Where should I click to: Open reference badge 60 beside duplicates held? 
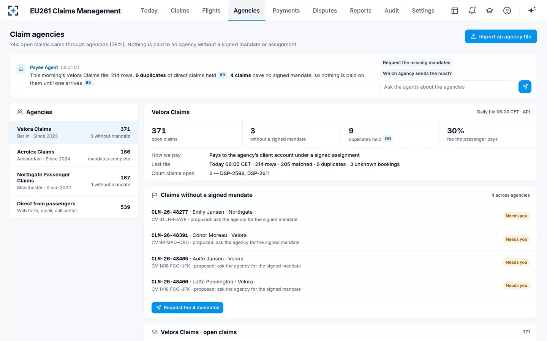[388, 139]
